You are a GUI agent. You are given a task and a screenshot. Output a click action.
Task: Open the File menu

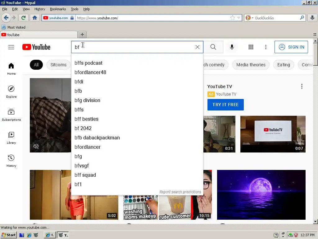tap(5, 9)
